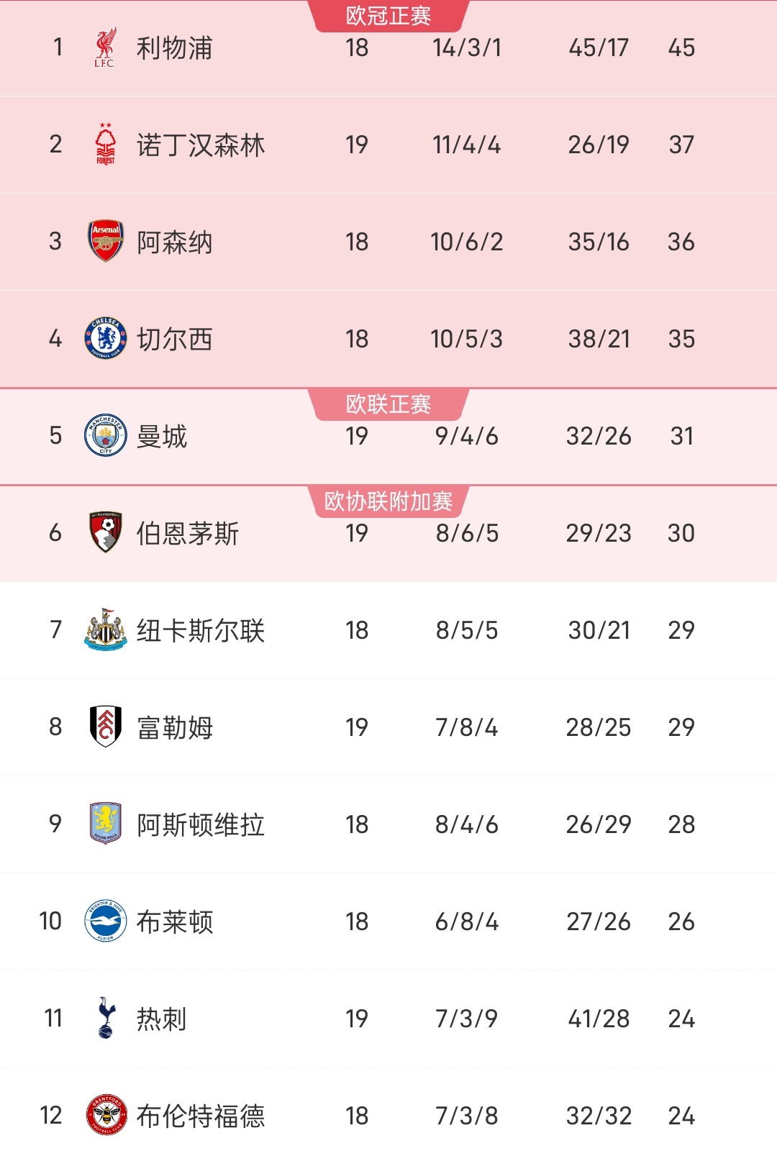This screenshot has height=1151, width=777.
Task: Select the 欧协联附加赛 label
Action: click(x=388, y=501)
